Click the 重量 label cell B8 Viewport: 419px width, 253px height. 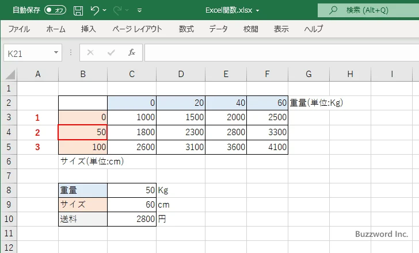click(83, 190)
